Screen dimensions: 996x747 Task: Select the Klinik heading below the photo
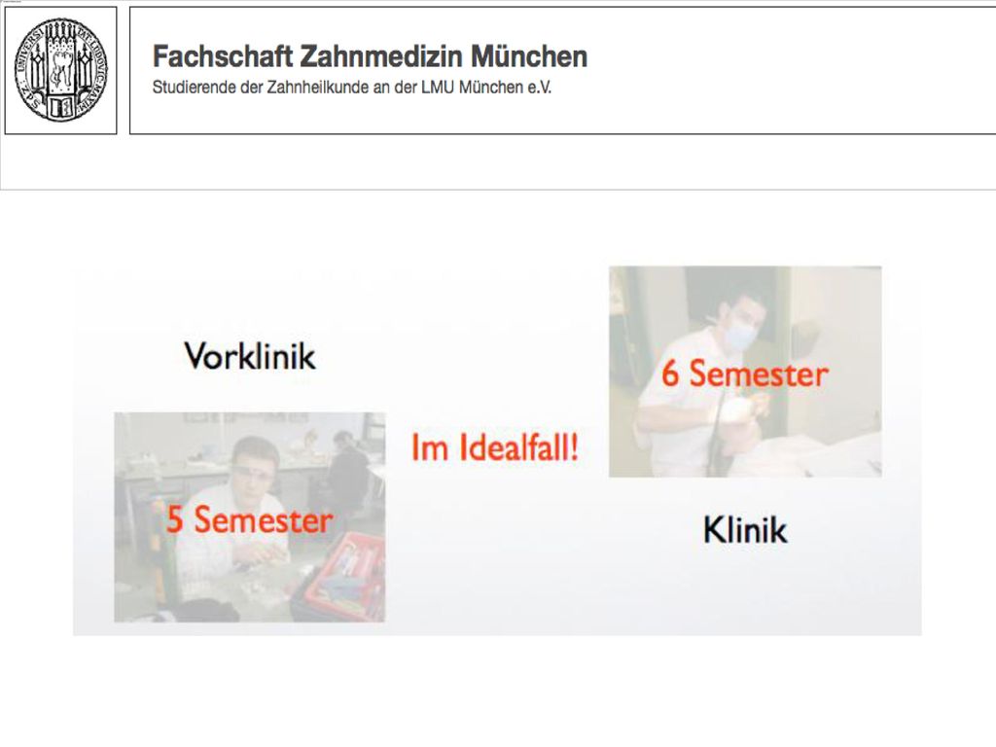click(745, 530)
